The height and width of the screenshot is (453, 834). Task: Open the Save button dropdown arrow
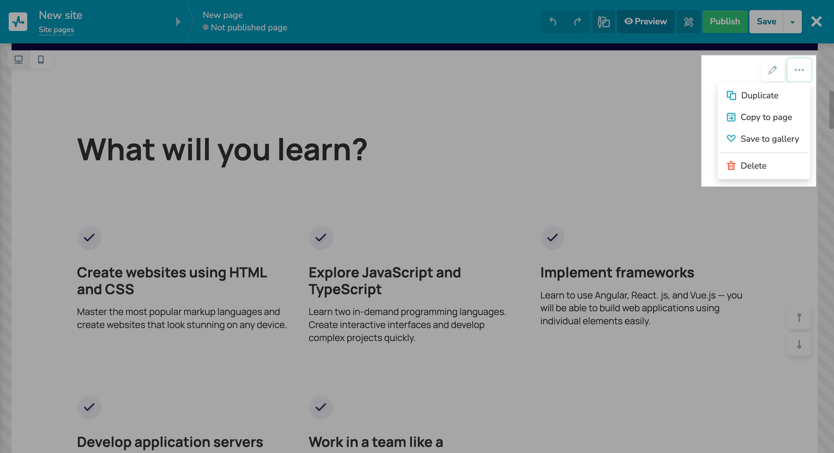pos(792,22)
